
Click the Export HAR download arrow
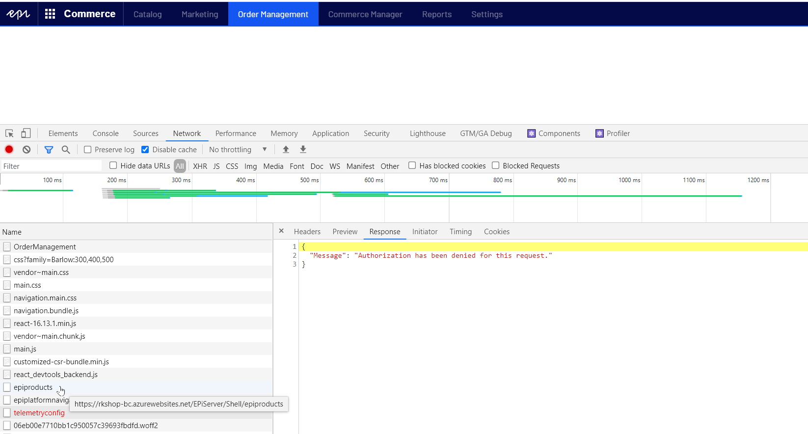[x=303, y=150]
